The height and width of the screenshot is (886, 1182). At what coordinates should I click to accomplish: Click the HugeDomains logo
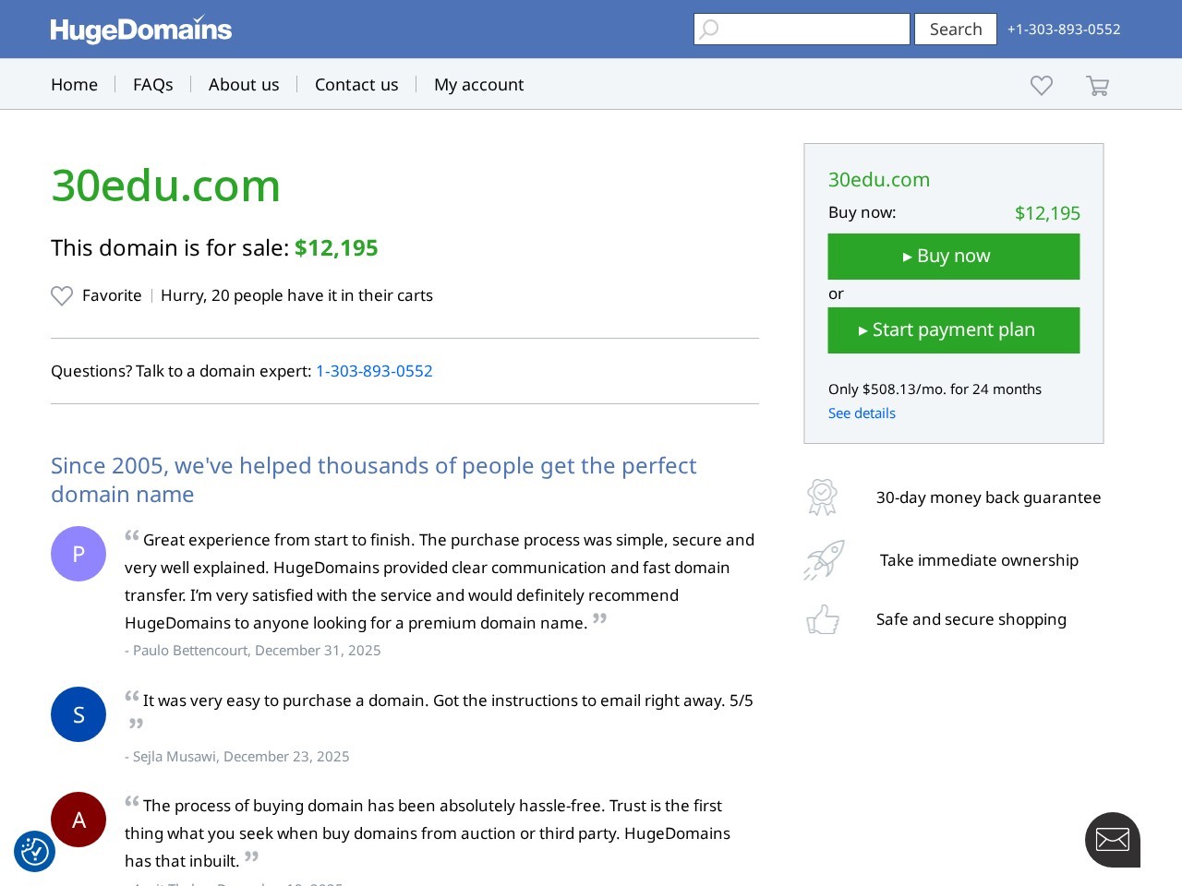point(140,30)
